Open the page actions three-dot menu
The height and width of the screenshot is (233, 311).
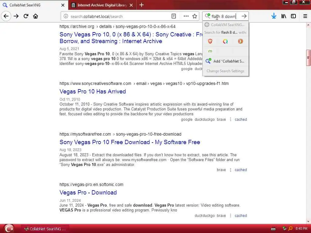pyautogui.click(x=186, y=16)
